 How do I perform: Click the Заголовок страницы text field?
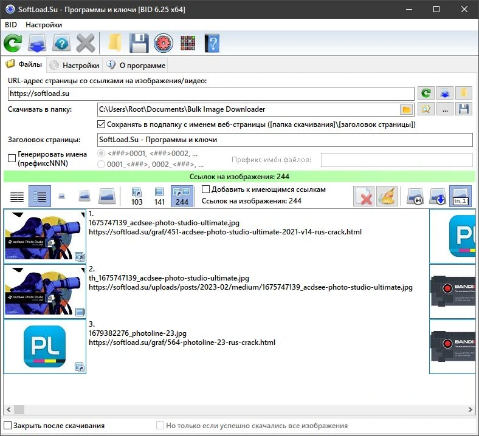284,140
